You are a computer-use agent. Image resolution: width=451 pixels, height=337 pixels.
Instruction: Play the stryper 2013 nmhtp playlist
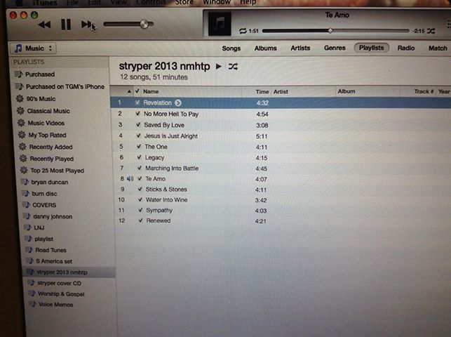point(218,66)
